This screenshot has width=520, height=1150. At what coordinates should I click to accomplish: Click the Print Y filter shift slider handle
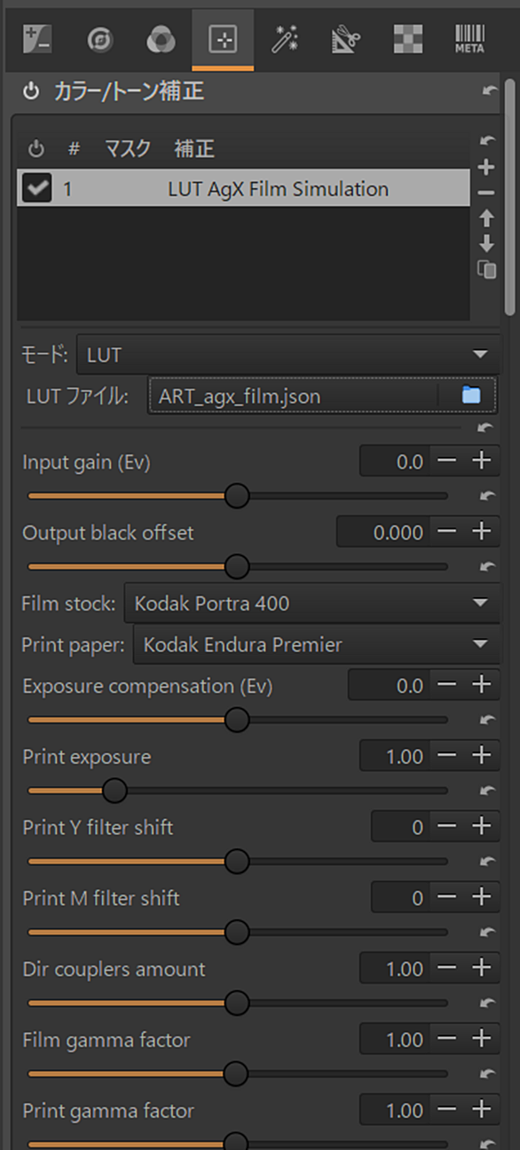coord(236,861)
